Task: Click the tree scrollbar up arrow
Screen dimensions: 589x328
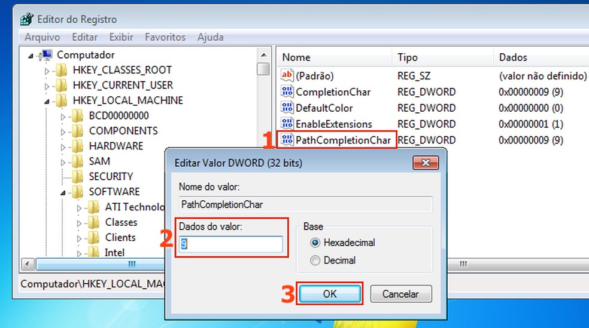Action: [x=263, y=55]
